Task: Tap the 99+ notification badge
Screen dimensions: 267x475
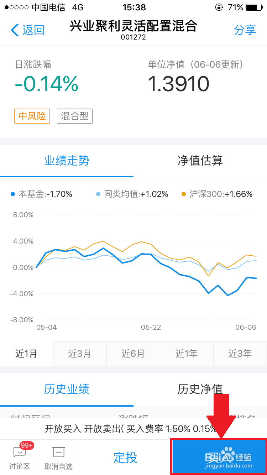Action: (27, 445)
